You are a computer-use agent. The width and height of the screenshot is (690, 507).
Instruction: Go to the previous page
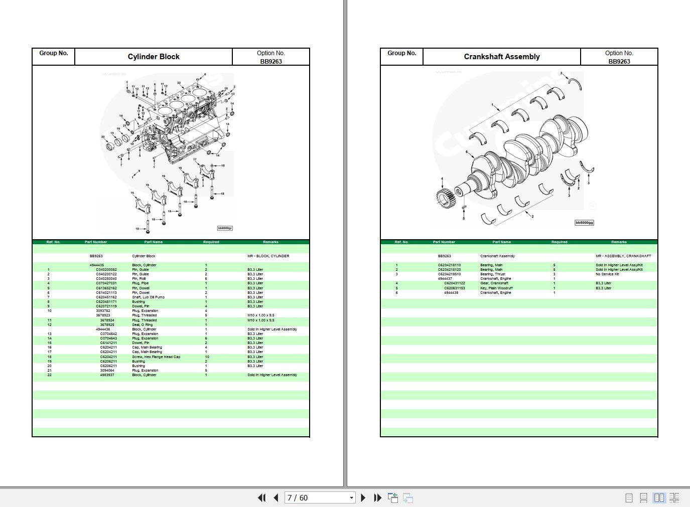tap(276, 497)
